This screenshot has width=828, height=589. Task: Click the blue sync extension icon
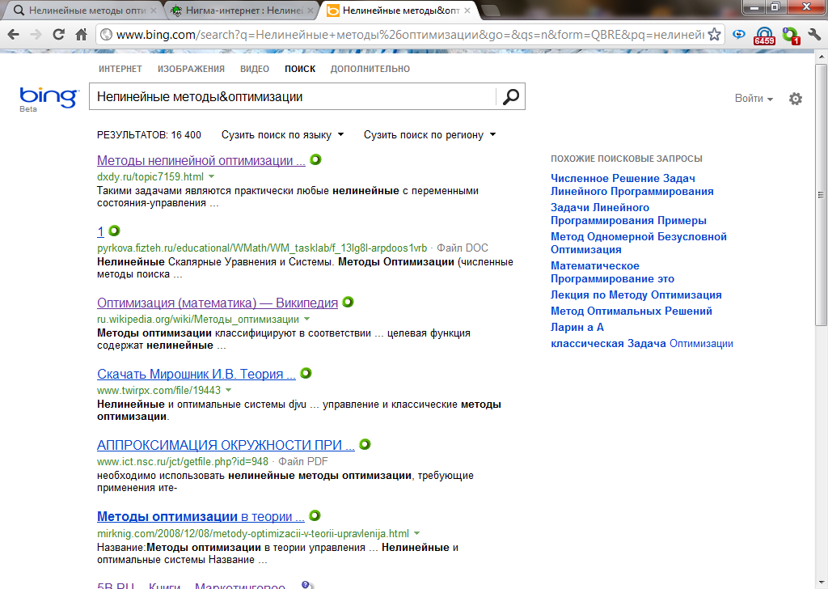pos(739,35)
